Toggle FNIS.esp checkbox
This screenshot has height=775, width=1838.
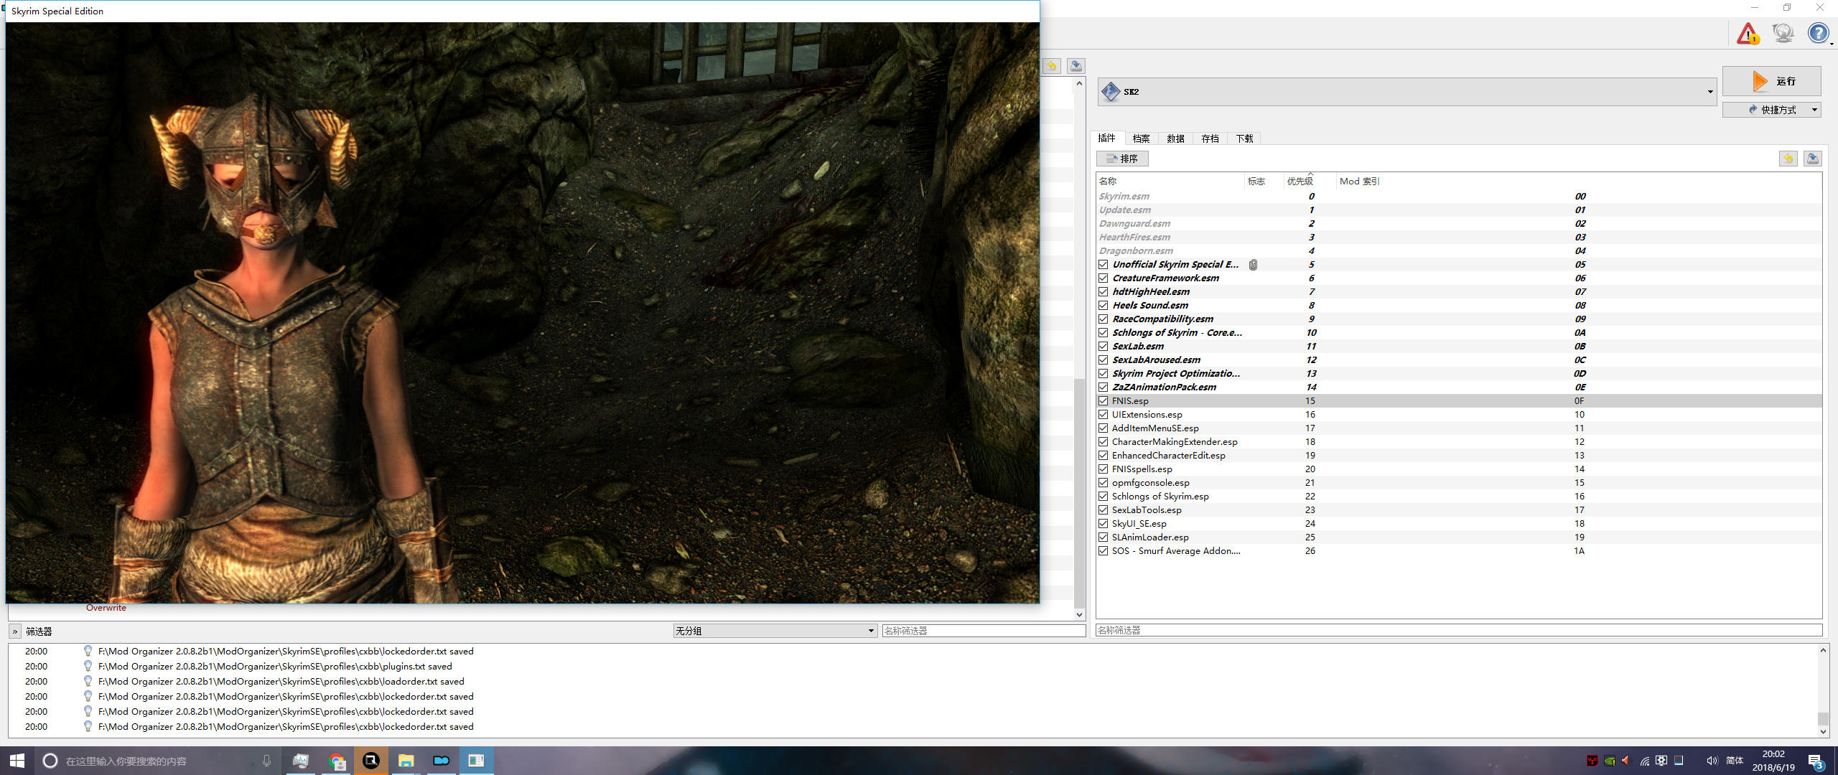point(1104,401)
